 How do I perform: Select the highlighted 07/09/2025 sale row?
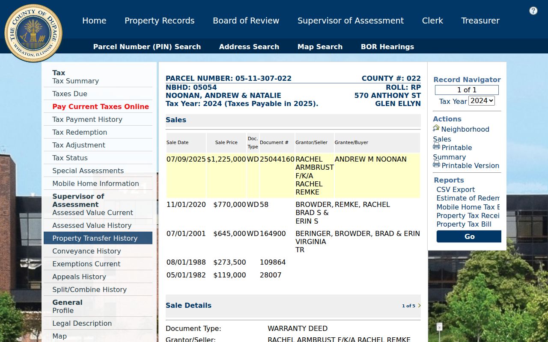[293, 176]
